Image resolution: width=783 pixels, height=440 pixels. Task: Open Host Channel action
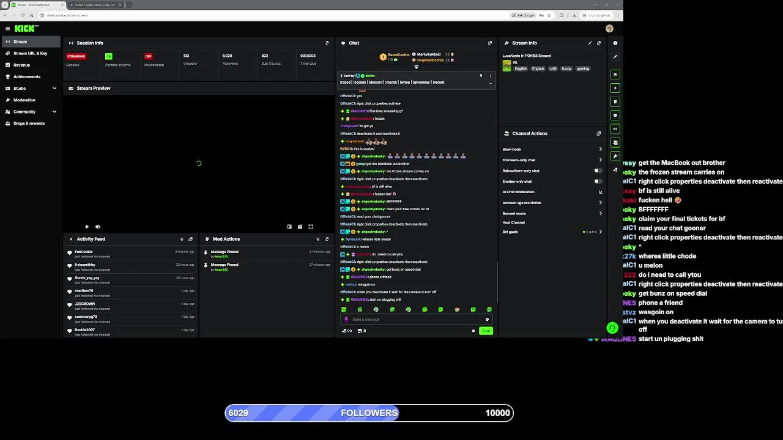[514, 222]
